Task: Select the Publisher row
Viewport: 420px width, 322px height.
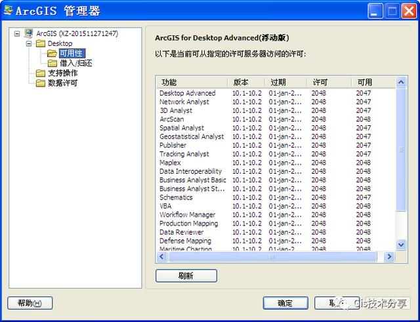Action: [x=276, y=146]
